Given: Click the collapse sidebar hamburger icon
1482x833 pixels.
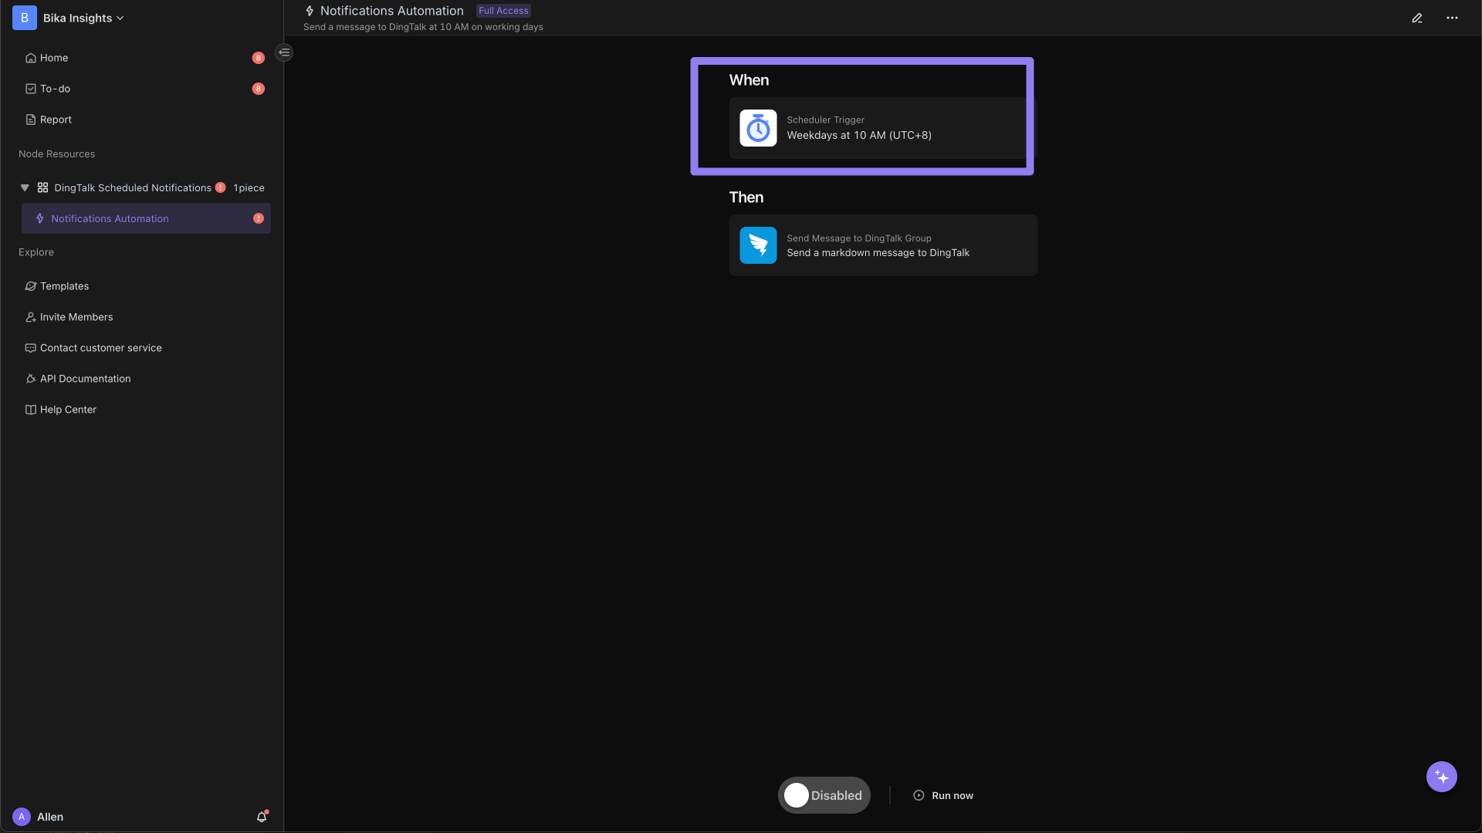Looking at the screenshot, I should point(285,52).
